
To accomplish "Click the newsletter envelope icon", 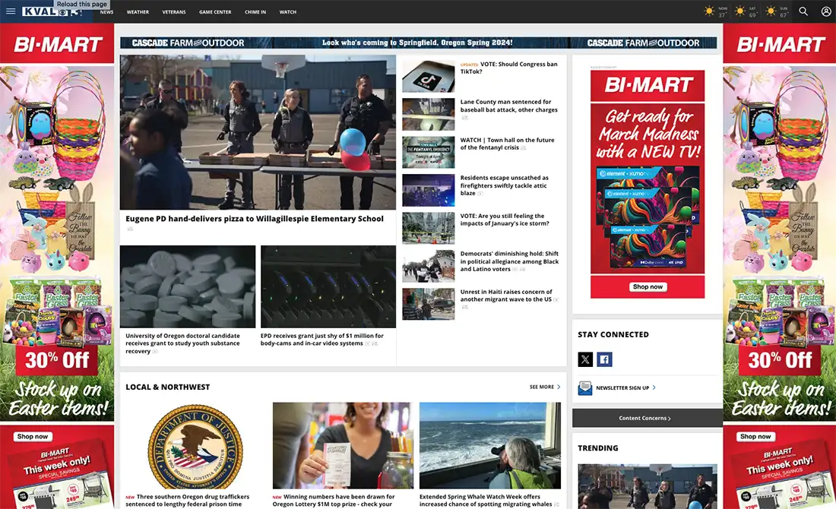I will click(x=585, y=388).
